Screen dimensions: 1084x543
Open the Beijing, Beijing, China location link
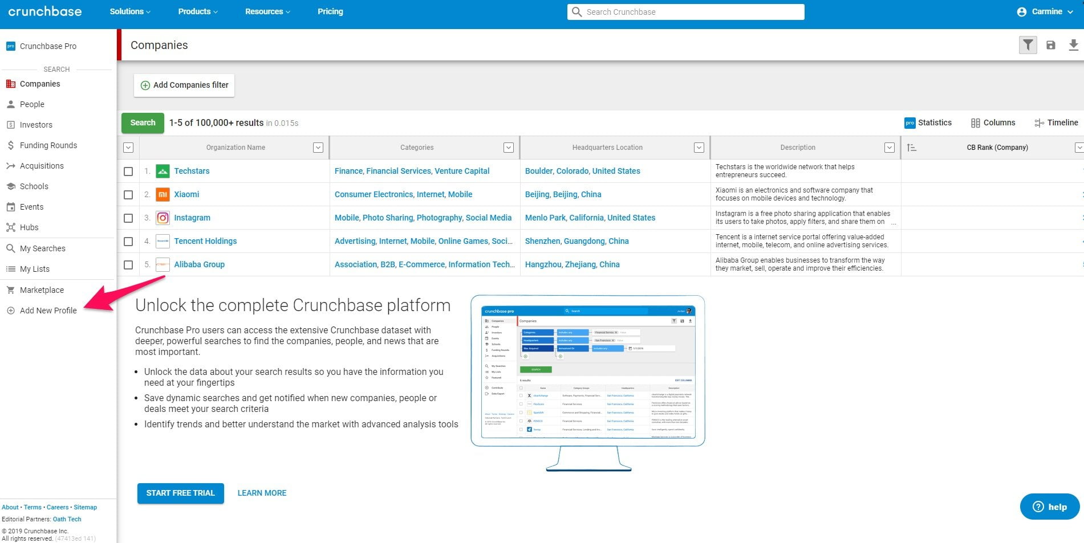point(563,194)
